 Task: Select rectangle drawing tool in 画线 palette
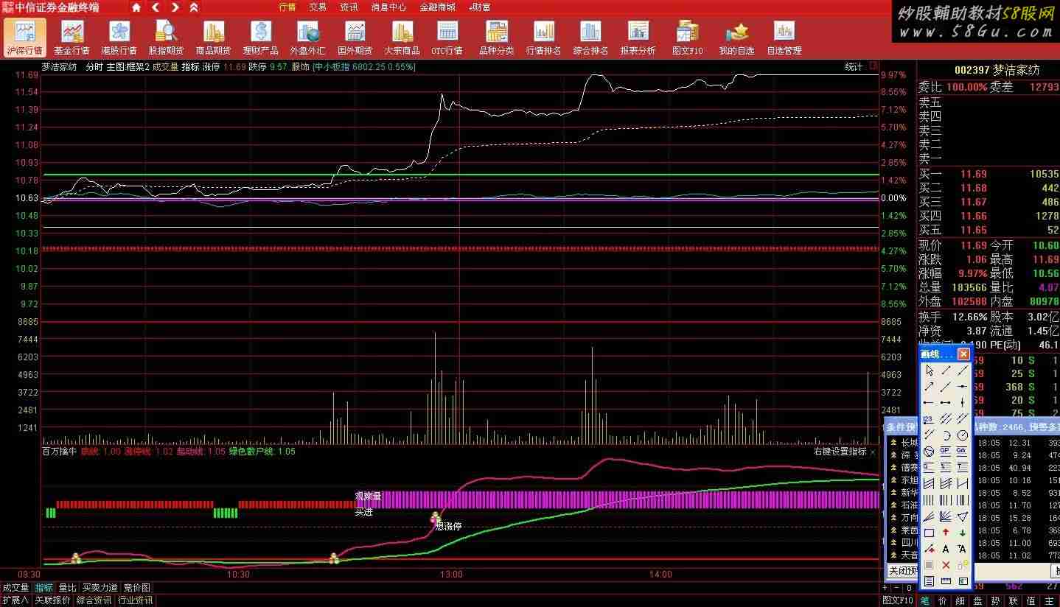(929, 533)
